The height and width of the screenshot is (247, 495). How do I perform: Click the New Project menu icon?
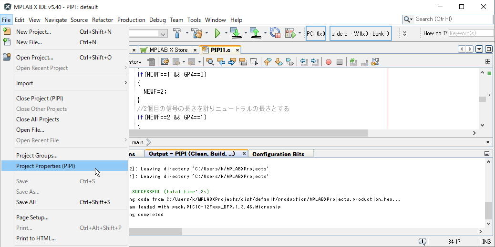[x=7, y=31]
